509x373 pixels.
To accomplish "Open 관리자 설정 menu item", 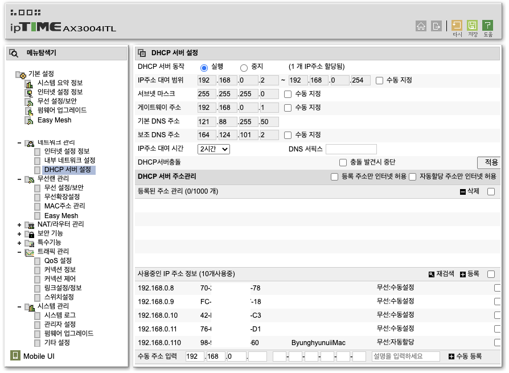I will [60, 324].
